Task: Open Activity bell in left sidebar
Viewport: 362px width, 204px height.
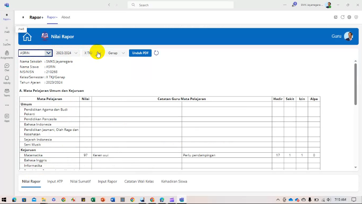Action: (x=7, y=80)
